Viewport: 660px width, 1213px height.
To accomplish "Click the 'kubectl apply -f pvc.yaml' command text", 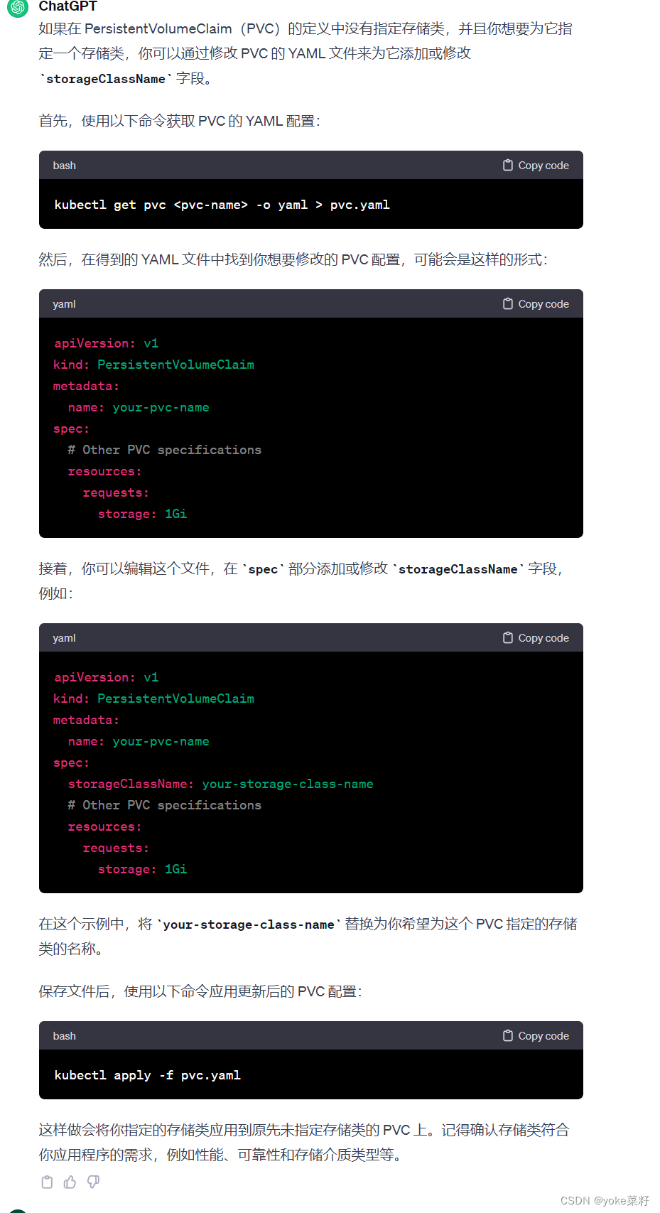I will [147, 1075].
